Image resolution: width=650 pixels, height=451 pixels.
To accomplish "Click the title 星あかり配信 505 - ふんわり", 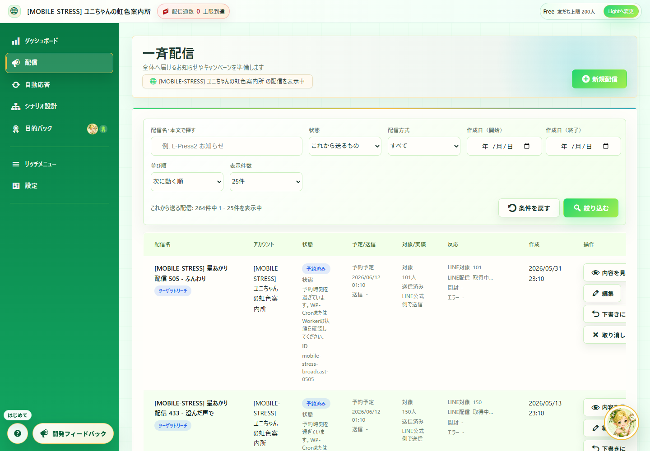I will [191, 273].
